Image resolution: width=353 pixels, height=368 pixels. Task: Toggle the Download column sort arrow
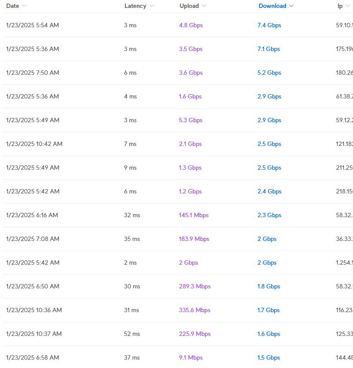291,6
